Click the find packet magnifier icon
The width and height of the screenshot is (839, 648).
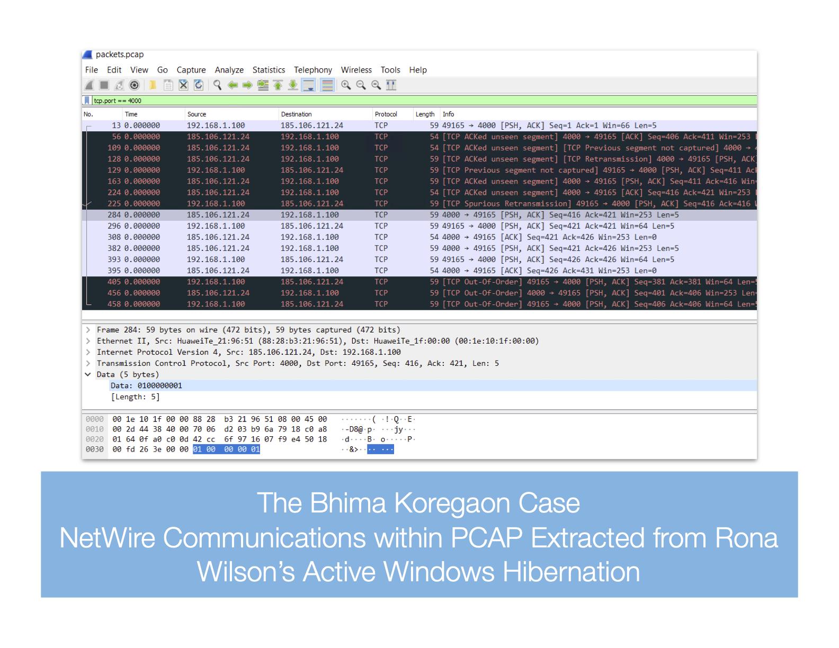tap(217, 85)
